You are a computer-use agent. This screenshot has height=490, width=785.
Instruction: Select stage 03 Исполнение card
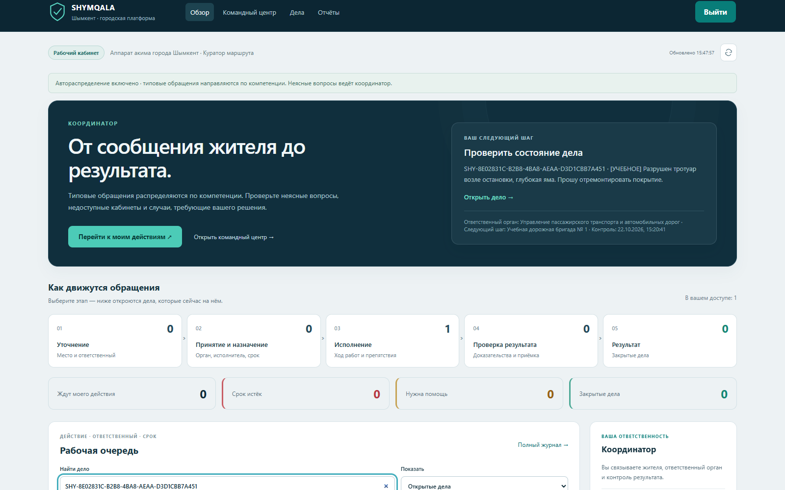[392, 341]
